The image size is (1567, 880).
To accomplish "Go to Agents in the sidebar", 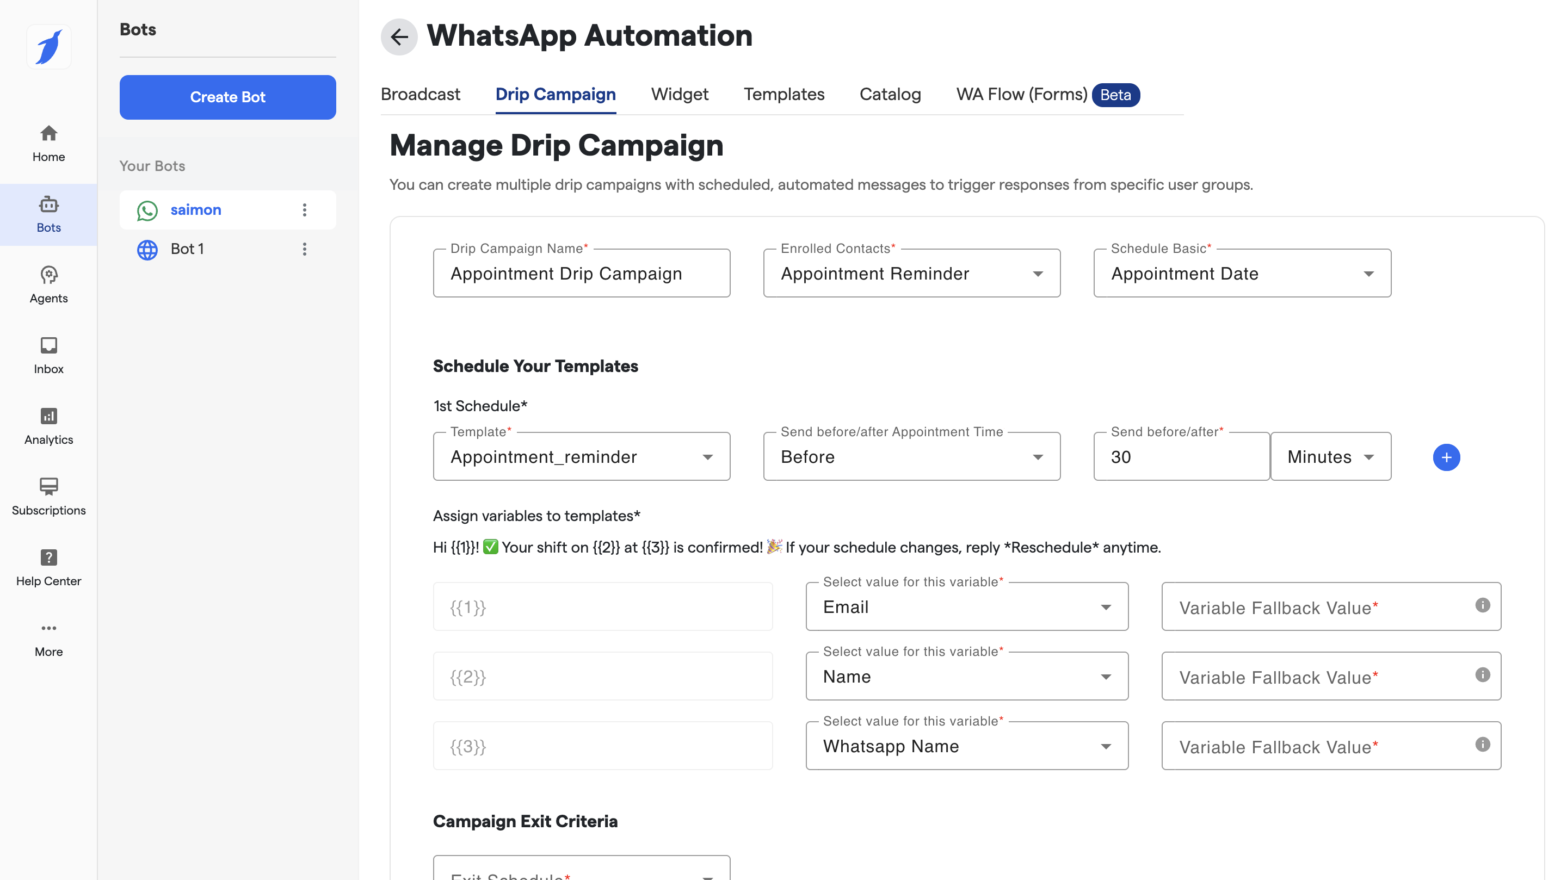I will [x=48, y=284].
